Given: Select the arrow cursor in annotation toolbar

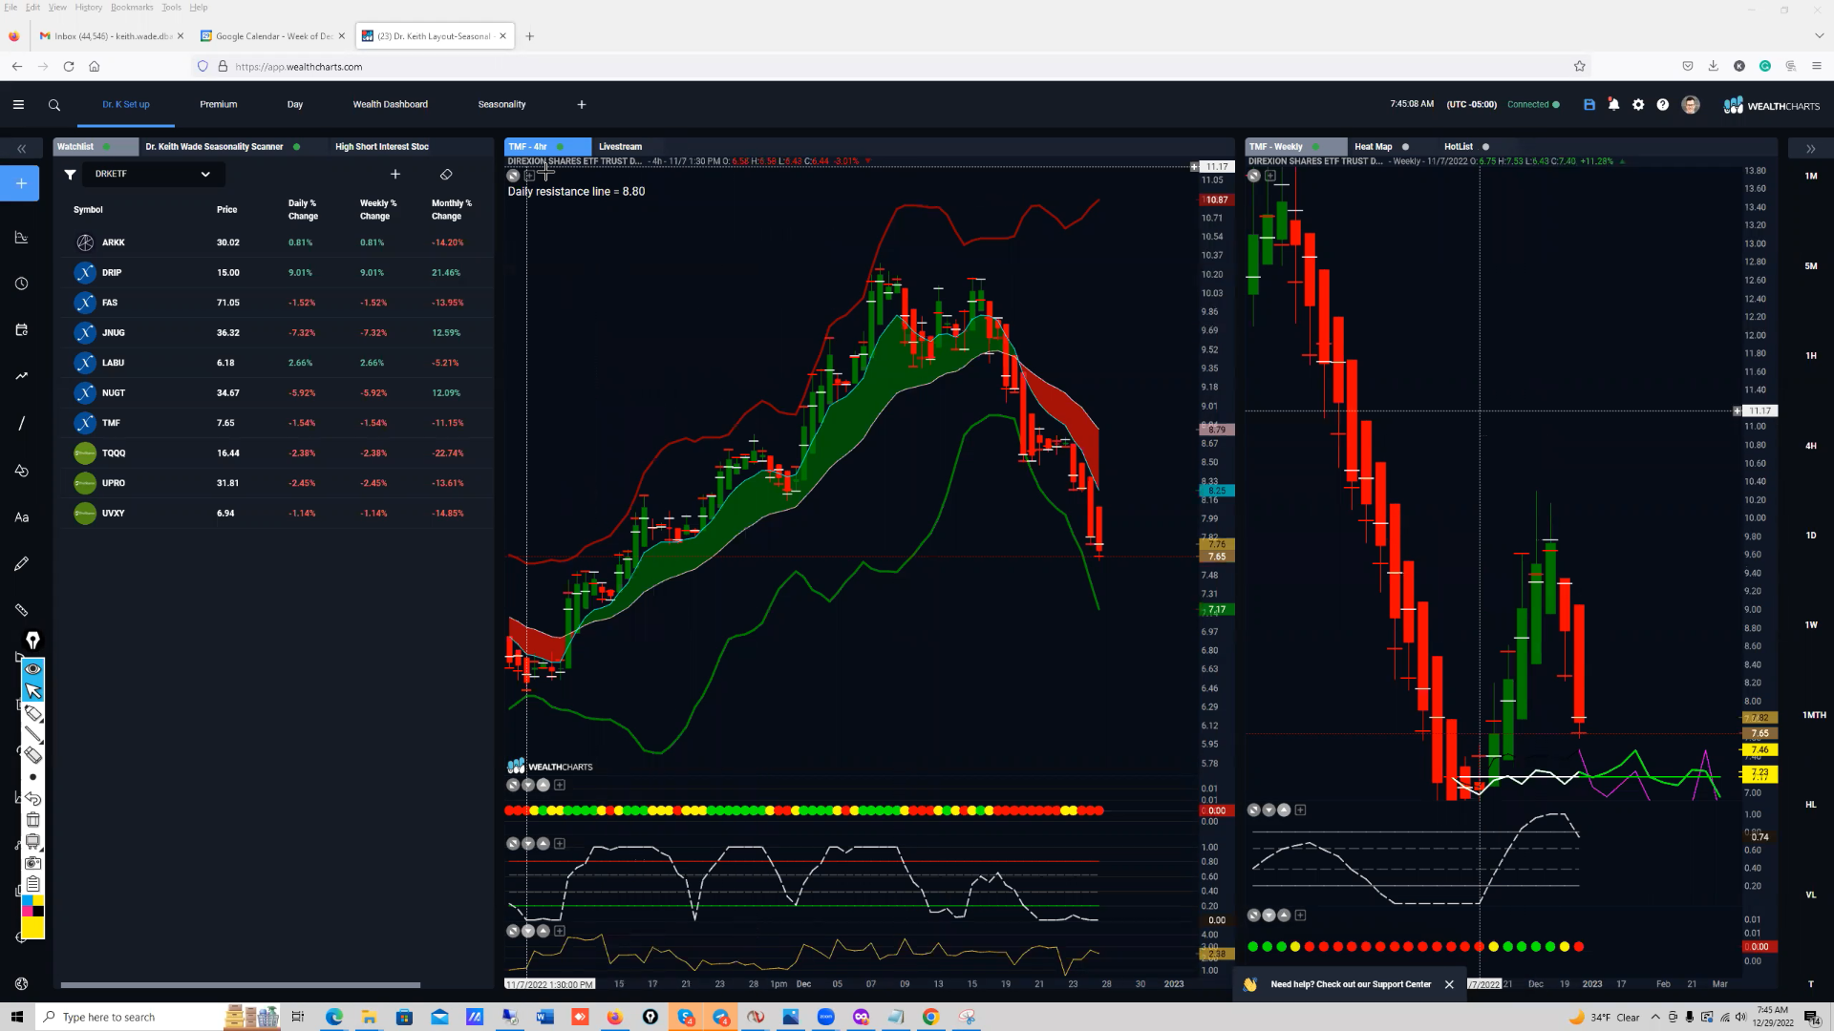Looking at the screenshot, I should click(x=32, y=691).
